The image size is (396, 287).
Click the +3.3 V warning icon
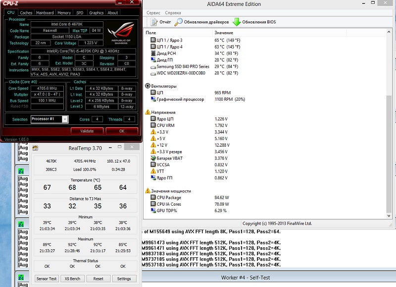click(x=153, y=132)
